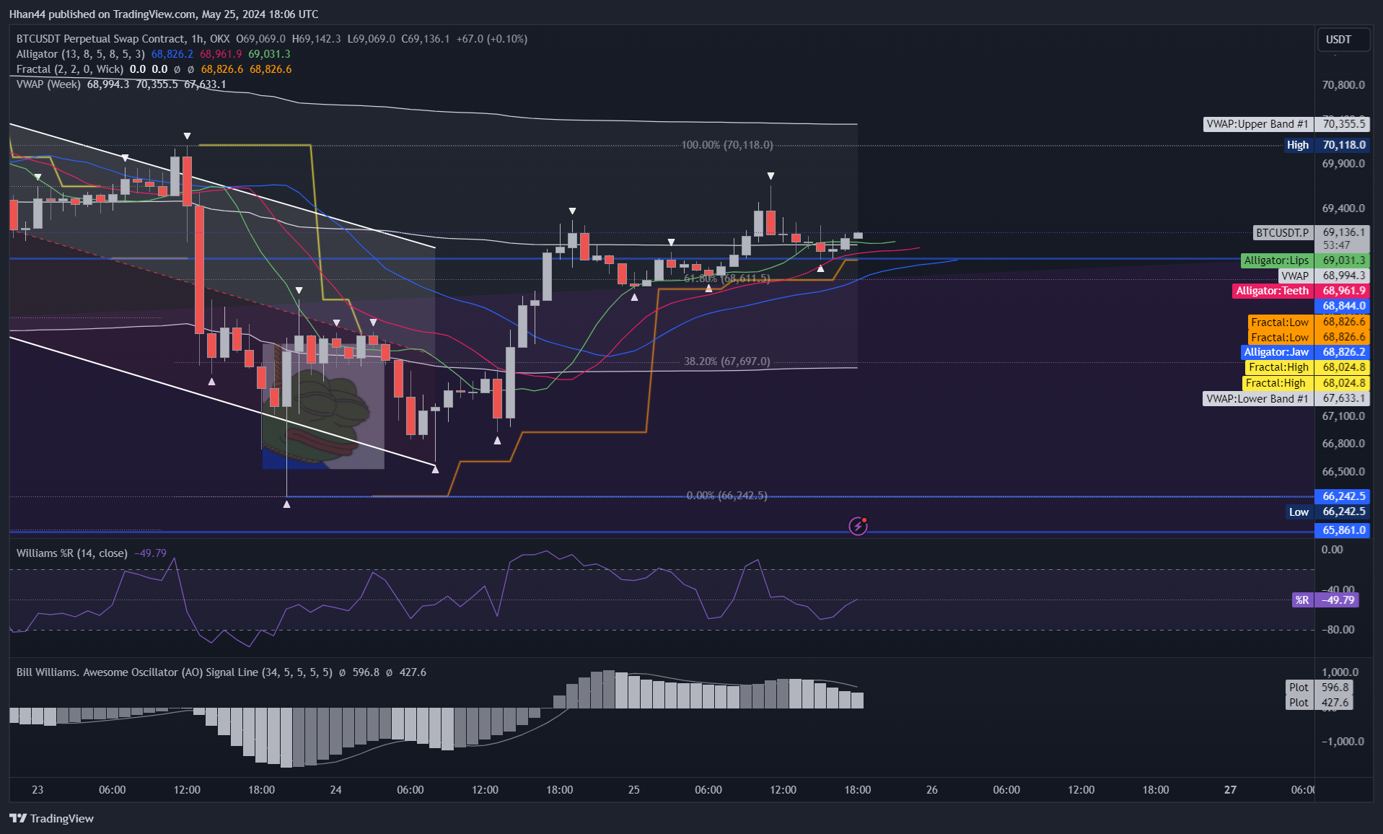
Task: Click the 23 date on time axis
Action: 38,790
